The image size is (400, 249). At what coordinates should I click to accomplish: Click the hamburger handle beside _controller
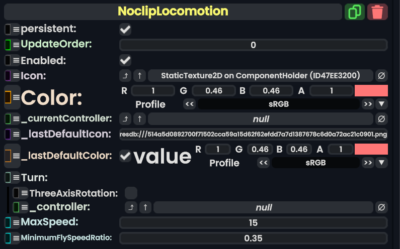click(x=25, y=207)
